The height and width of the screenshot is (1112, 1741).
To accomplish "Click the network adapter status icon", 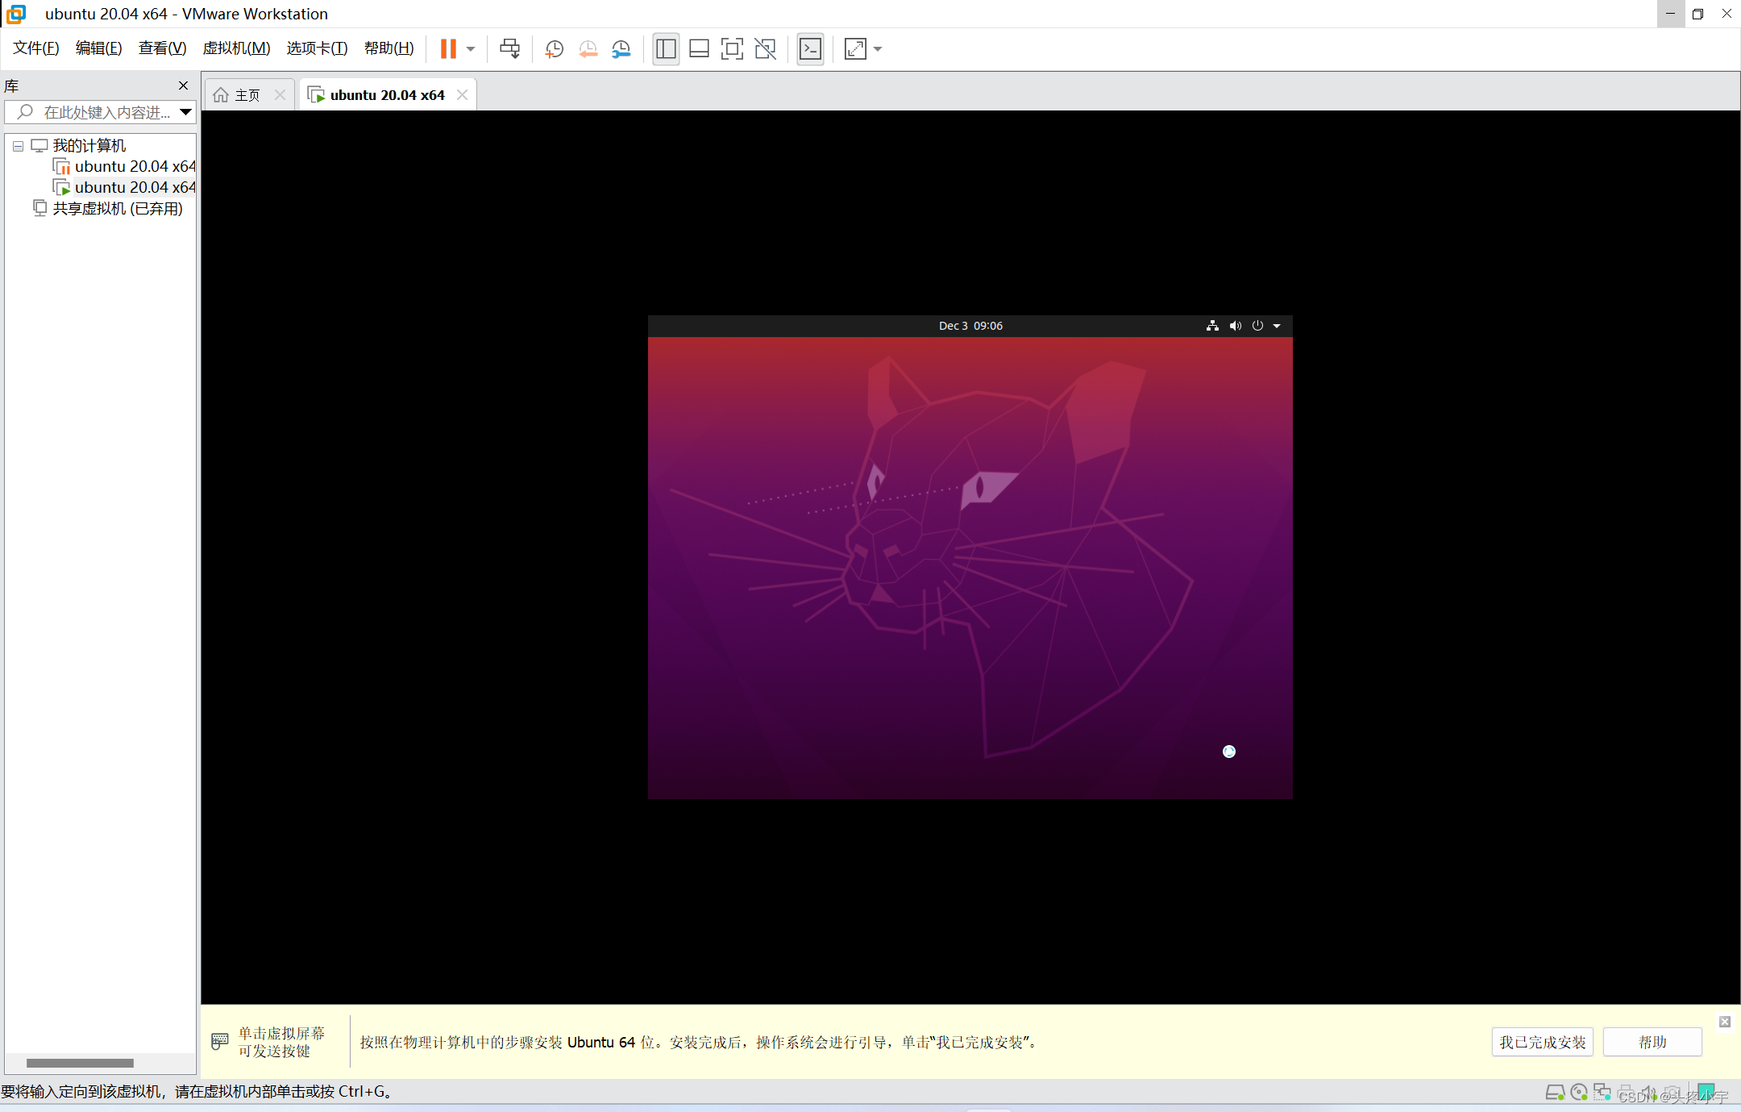I will coord(1602,1093).
